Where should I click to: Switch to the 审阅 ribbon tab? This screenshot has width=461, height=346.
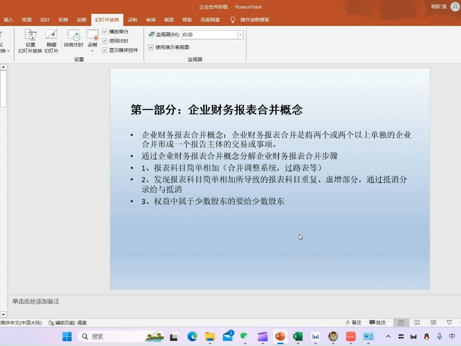pyautogui.click(x=150, y=20)
